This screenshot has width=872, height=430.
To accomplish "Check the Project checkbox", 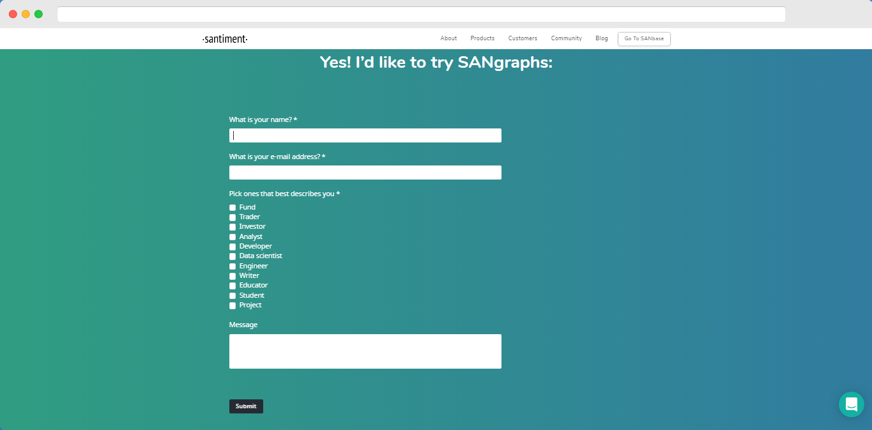I will pyautogui.click(x=233, y=305).
